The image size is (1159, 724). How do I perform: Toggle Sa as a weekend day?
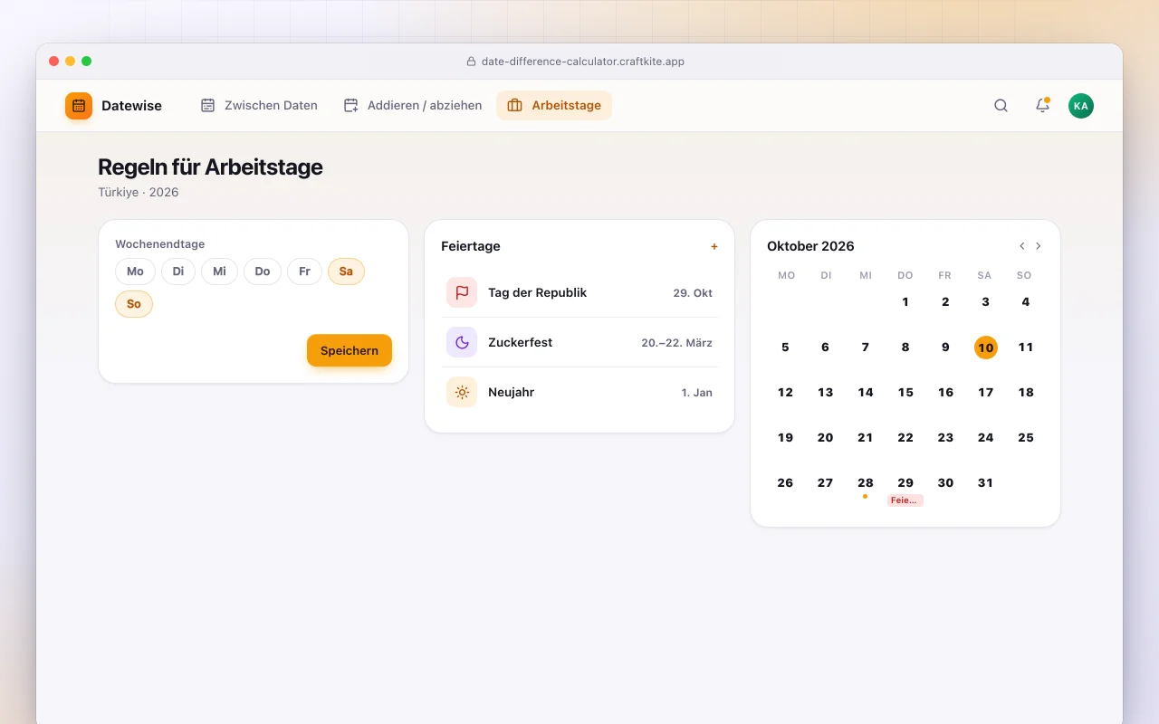point(346,271)
